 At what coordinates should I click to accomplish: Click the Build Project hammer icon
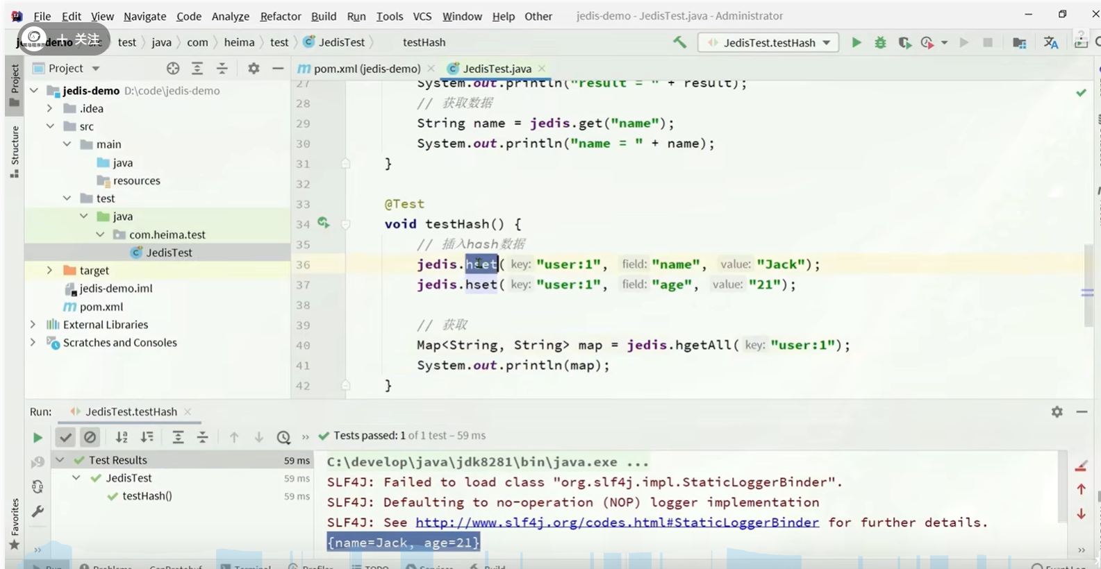(679, 42)
